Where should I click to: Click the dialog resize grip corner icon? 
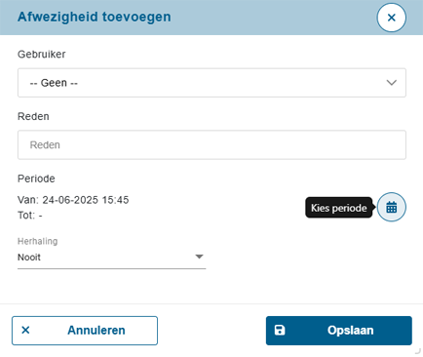tap(418, 351)
